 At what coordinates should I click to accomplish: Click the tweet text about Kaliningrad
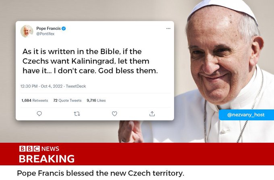90,61
